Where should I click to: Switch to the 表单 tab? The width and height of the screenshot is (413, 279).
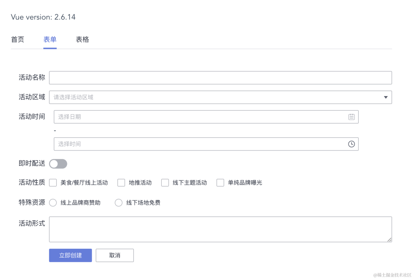pyautogui.click(x=50, y=39)
